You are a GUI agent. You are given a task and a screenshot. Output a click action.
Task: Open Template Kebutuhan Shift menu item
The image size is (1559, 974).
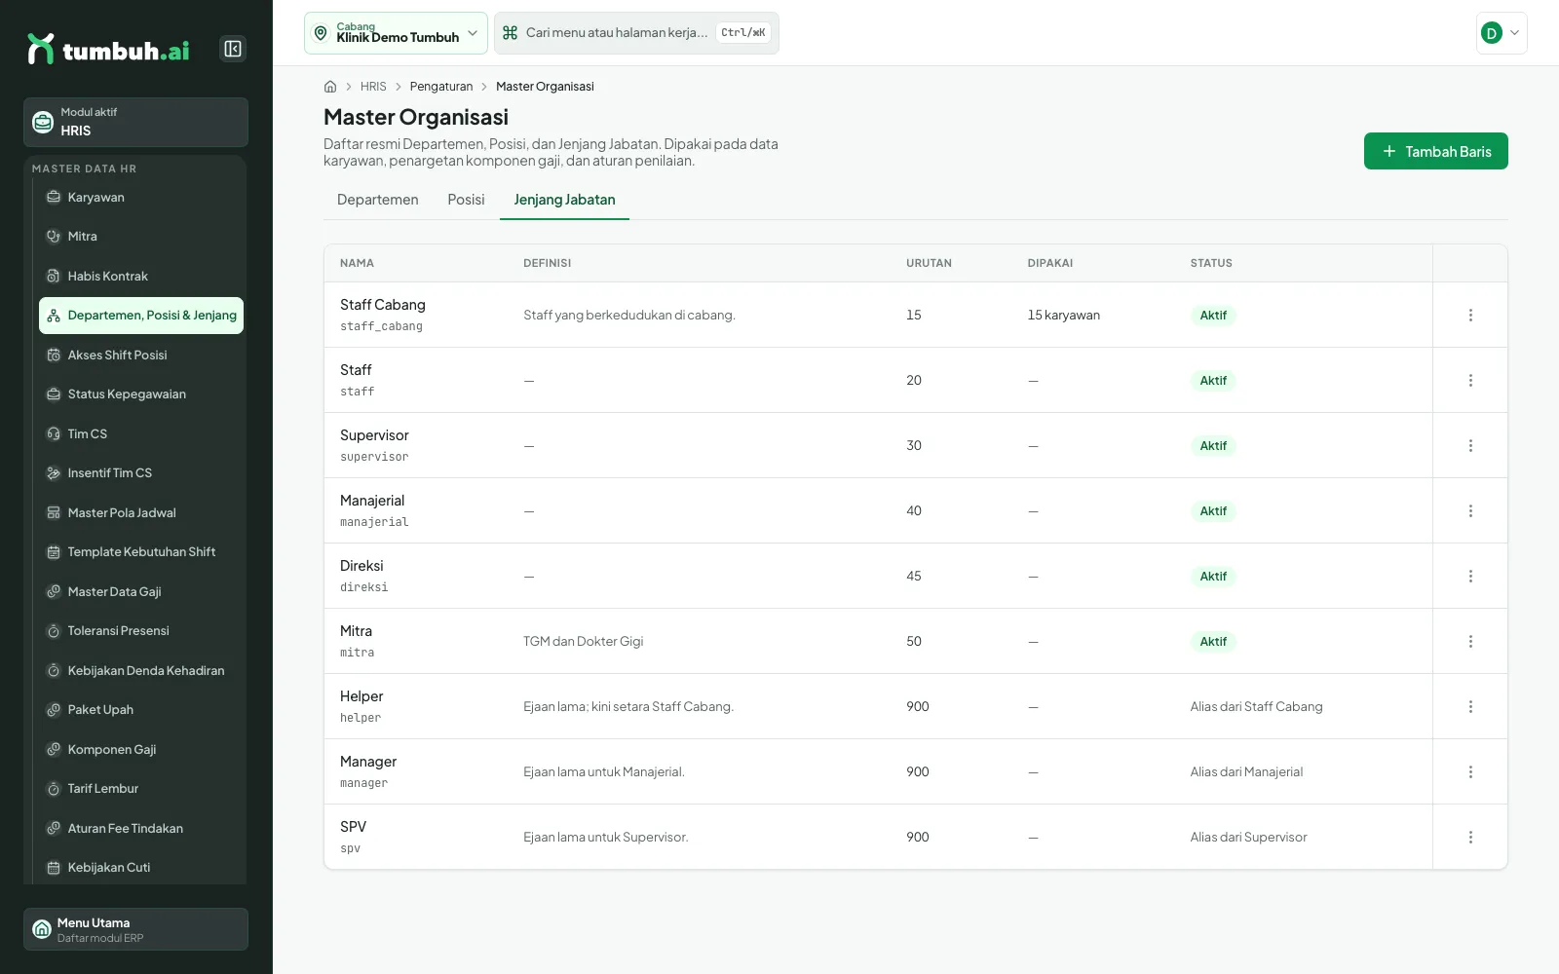click(x=141, y=552)
